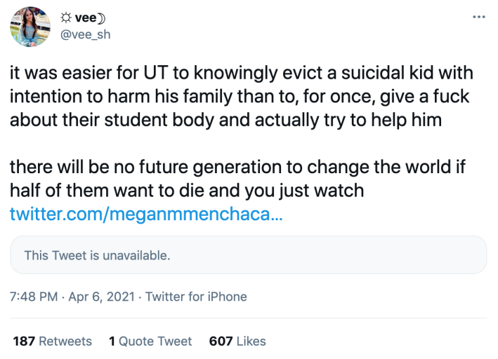The image size is (498, 359).
Task: Click the number 187 before Retweets
Action: coord(23,341)
